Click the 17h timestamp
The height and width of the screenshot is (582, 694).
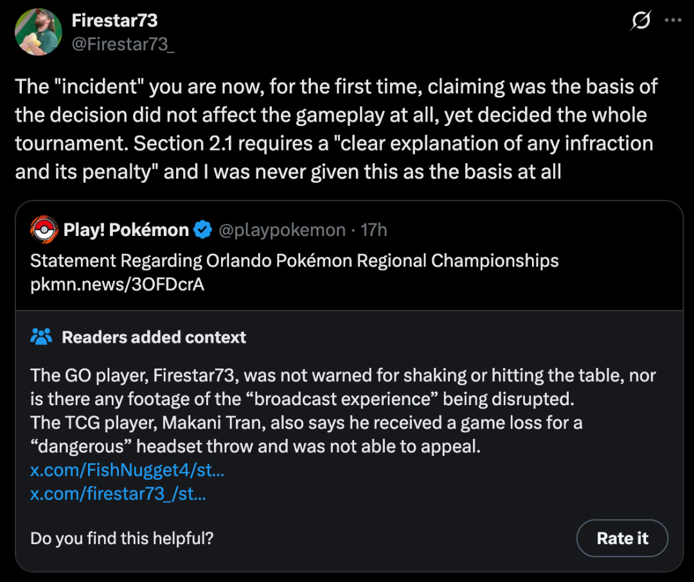click(x=374, y=230)
